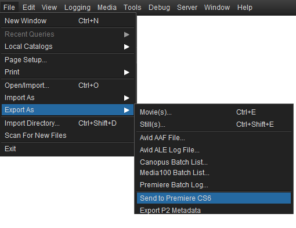Expand the Local Catalogs submenu
296x228 pixels.
67,47
